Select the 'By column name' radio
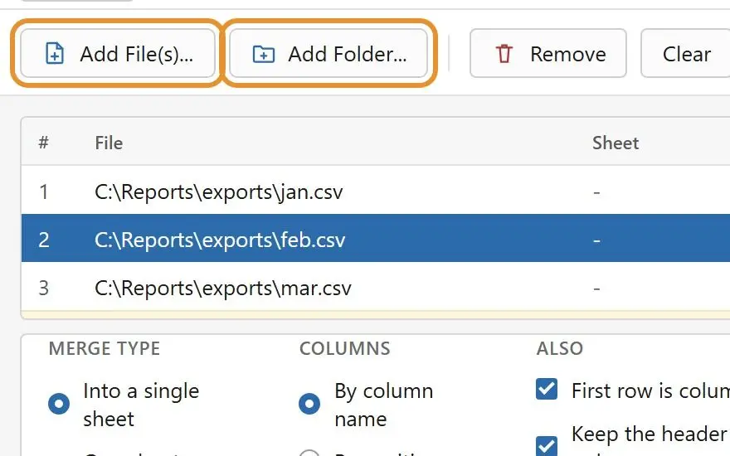The height and width of the screenshot is (456, 730). click(309, 404)
